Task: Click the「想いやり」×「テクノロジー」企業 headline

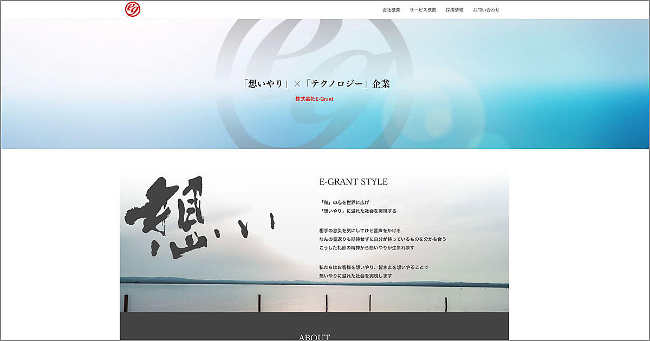Action: point(316,84)
